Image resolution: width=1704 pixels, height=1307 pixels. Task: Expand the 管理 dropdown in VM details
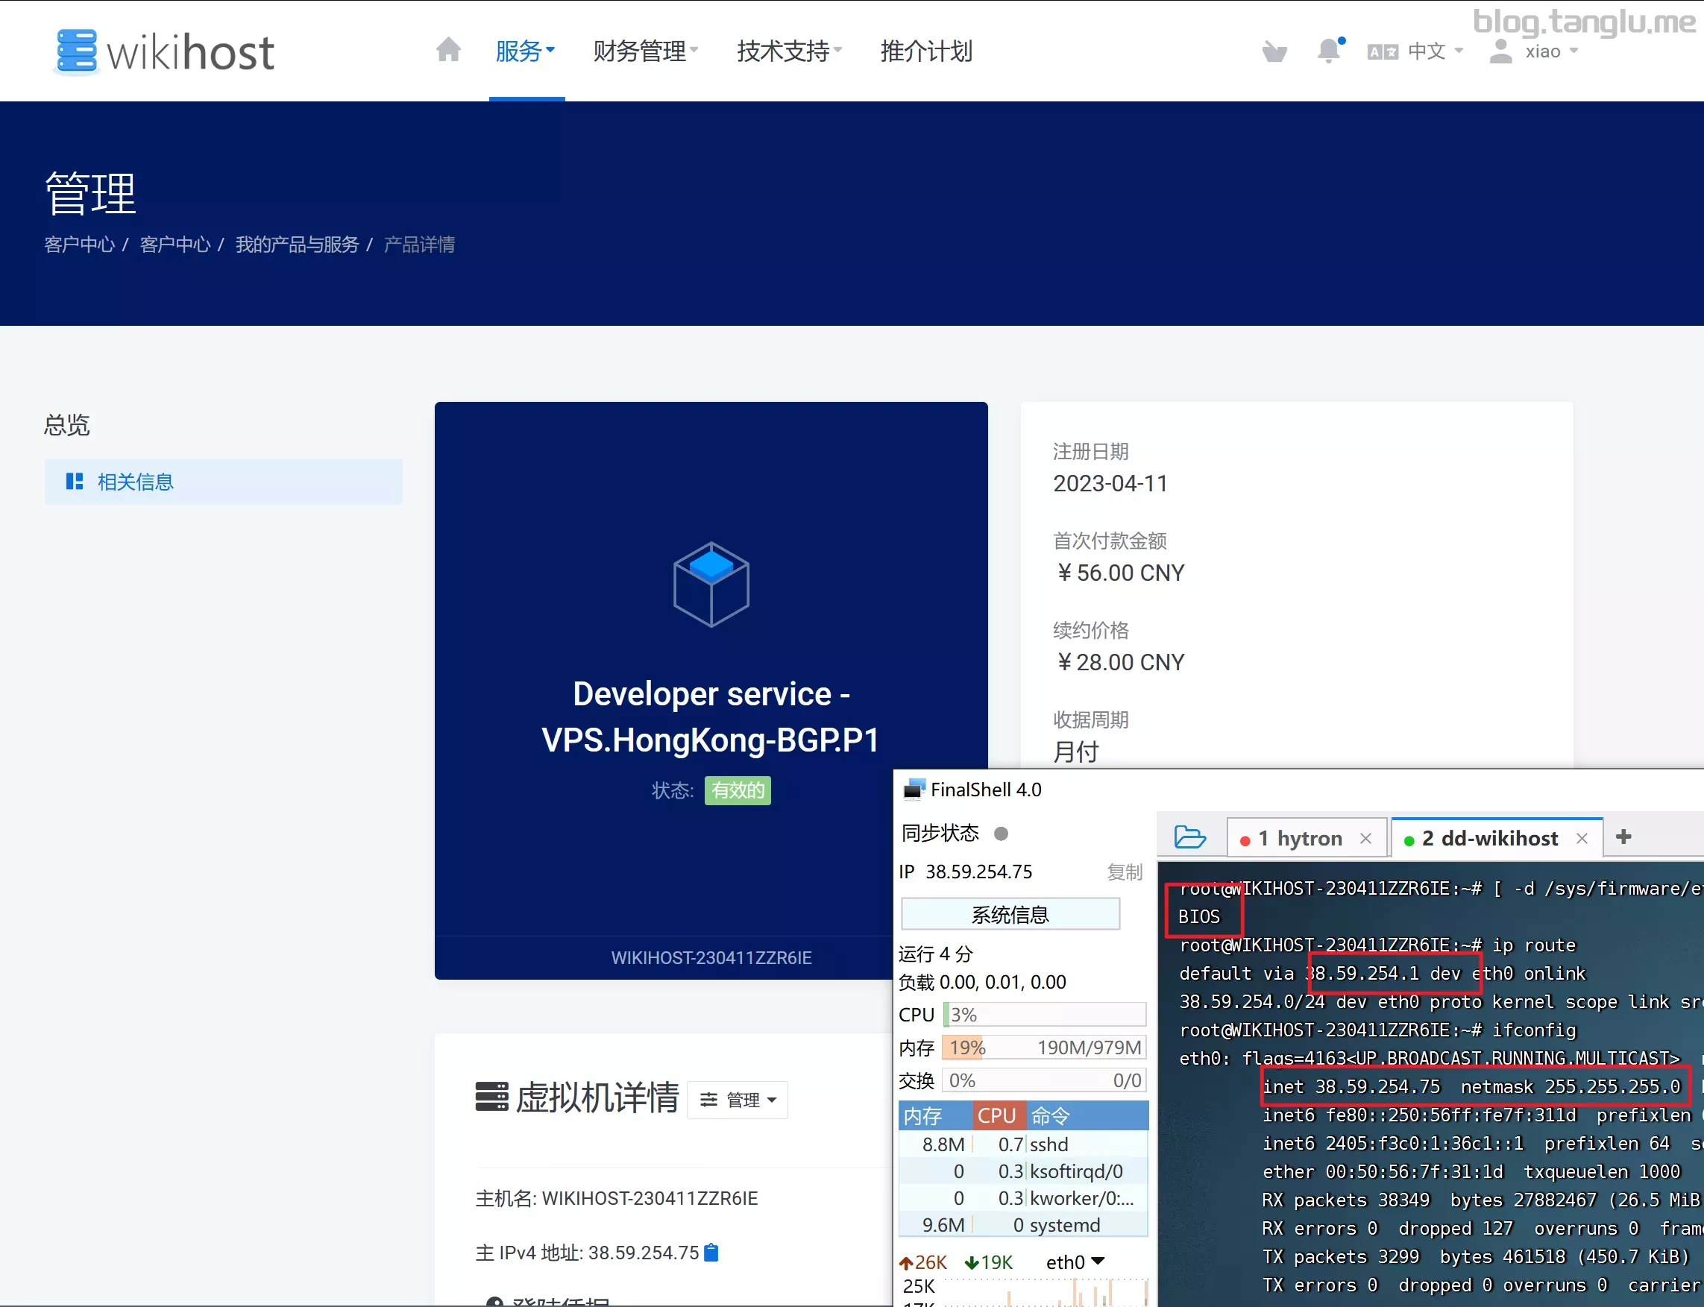coord(738,1100)
